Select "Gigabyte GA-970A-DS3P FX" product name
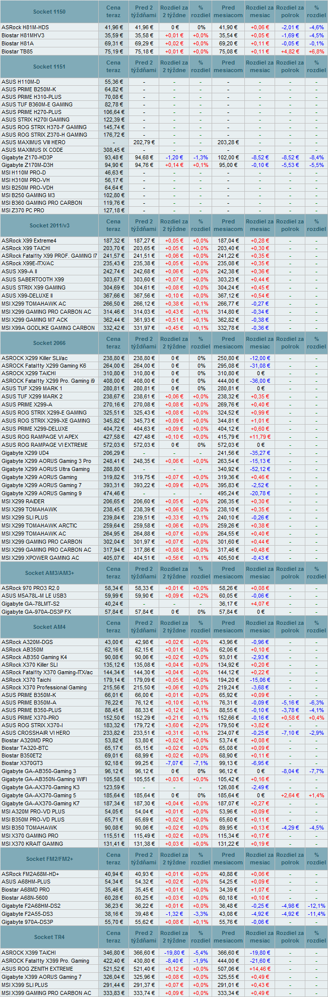This screenshot has width=328, height=997. coord(36,612)
